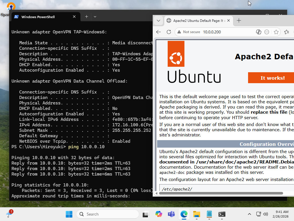Open Microsoft Teams from the taskbar
The height and width of the screenshot is (221, 294).
pos(171,214)
